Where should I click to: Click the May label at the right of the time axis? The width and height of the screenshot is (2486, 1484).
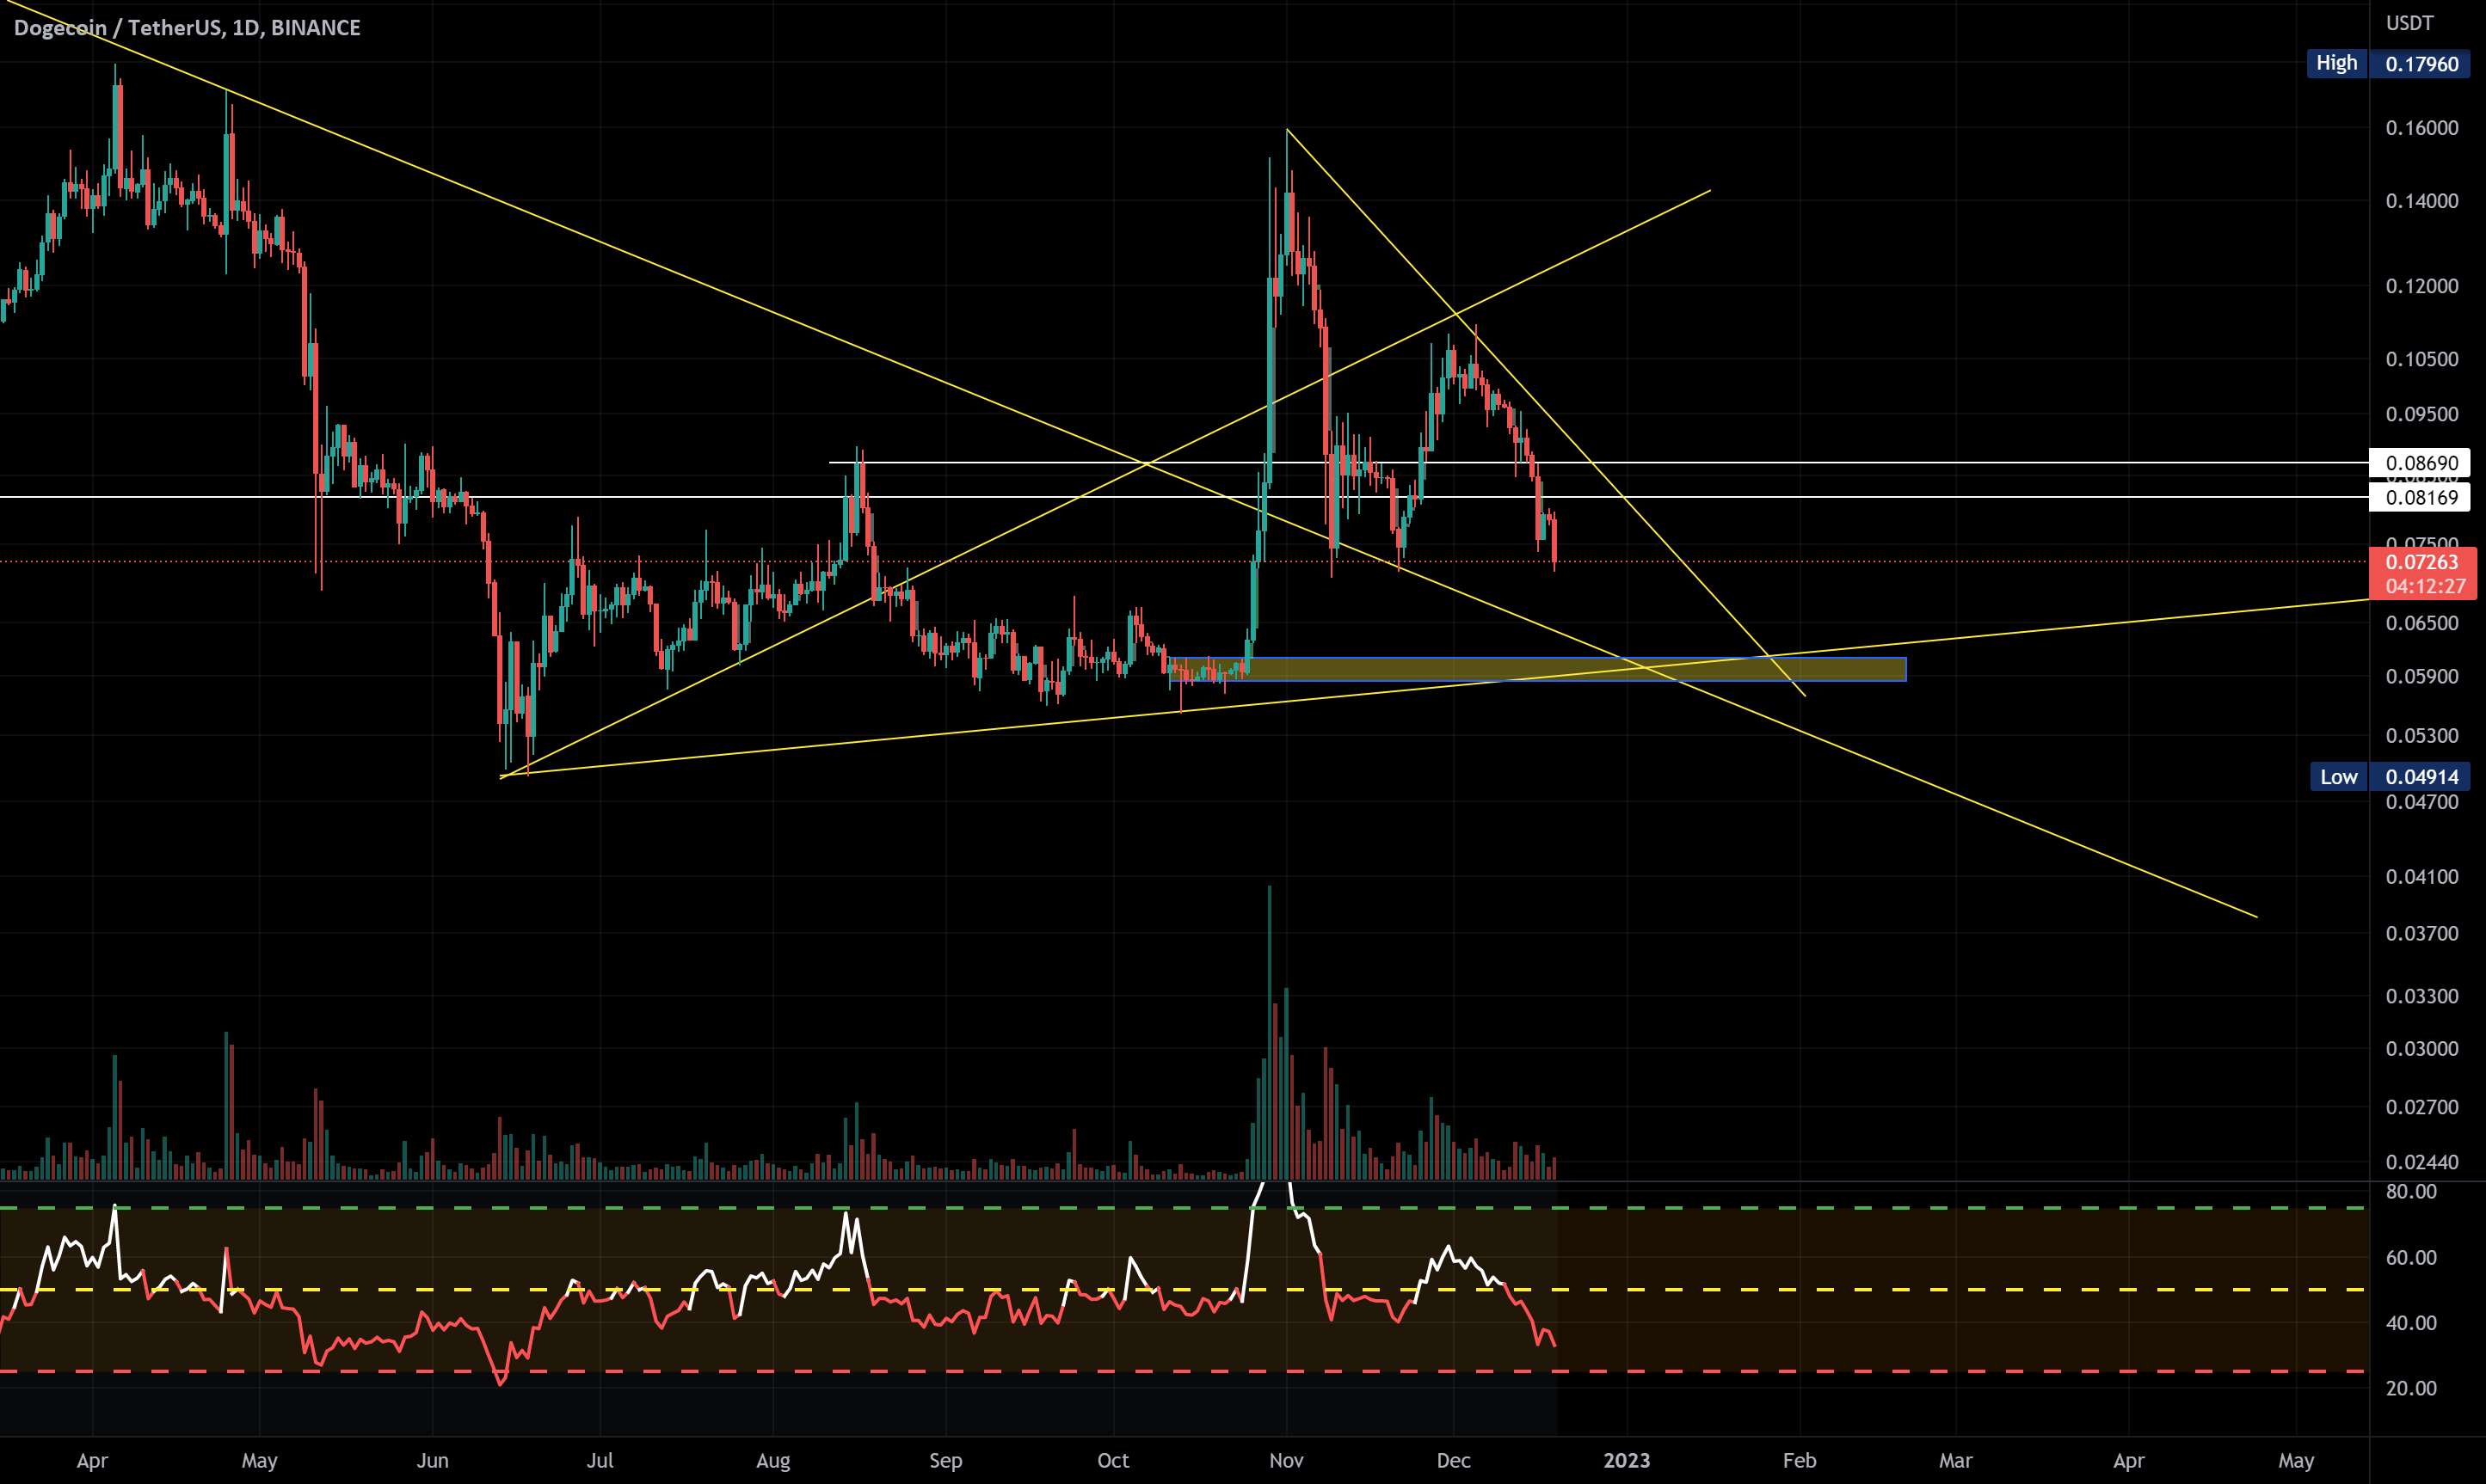pyautogui.click(x=2296, y=1461)
